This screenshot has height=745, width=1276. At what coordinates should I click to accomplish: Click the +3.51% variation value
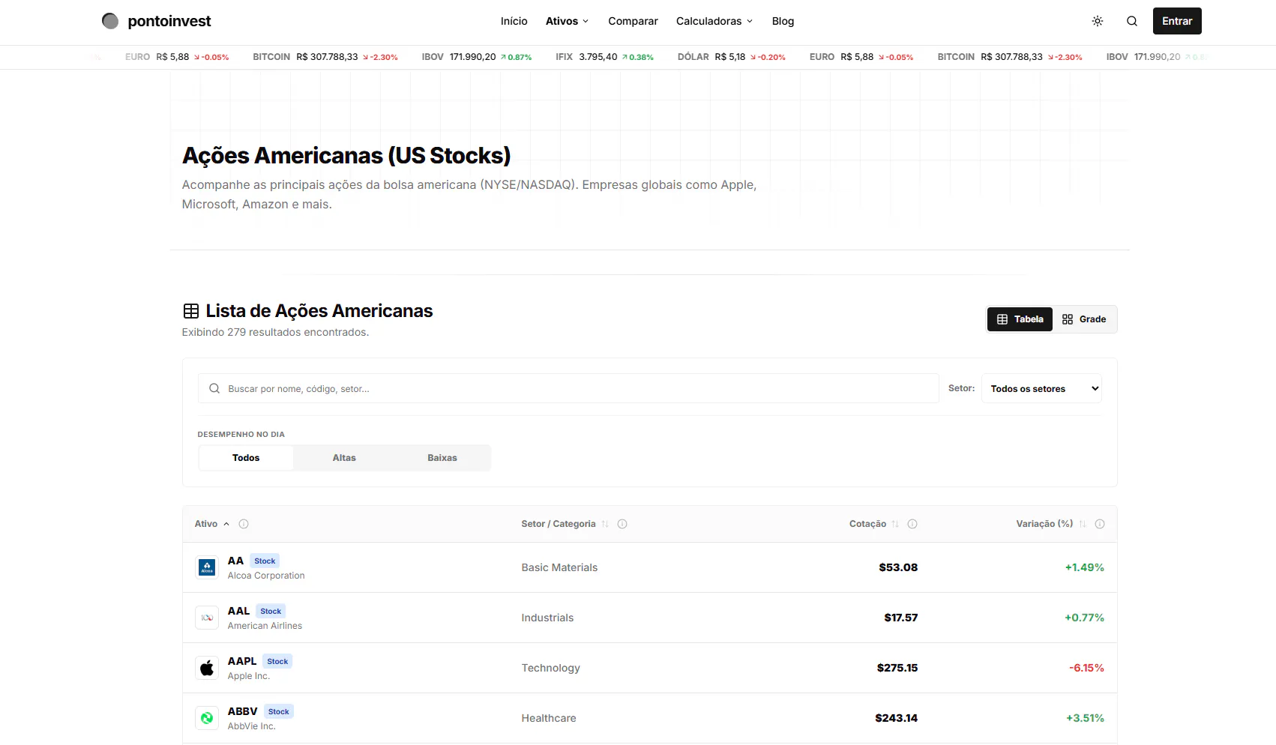coord(1085,718)
